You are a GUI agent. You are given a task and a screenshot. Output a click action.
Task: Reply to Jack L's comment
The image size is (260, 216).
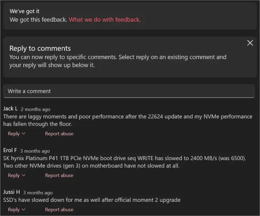14,133
